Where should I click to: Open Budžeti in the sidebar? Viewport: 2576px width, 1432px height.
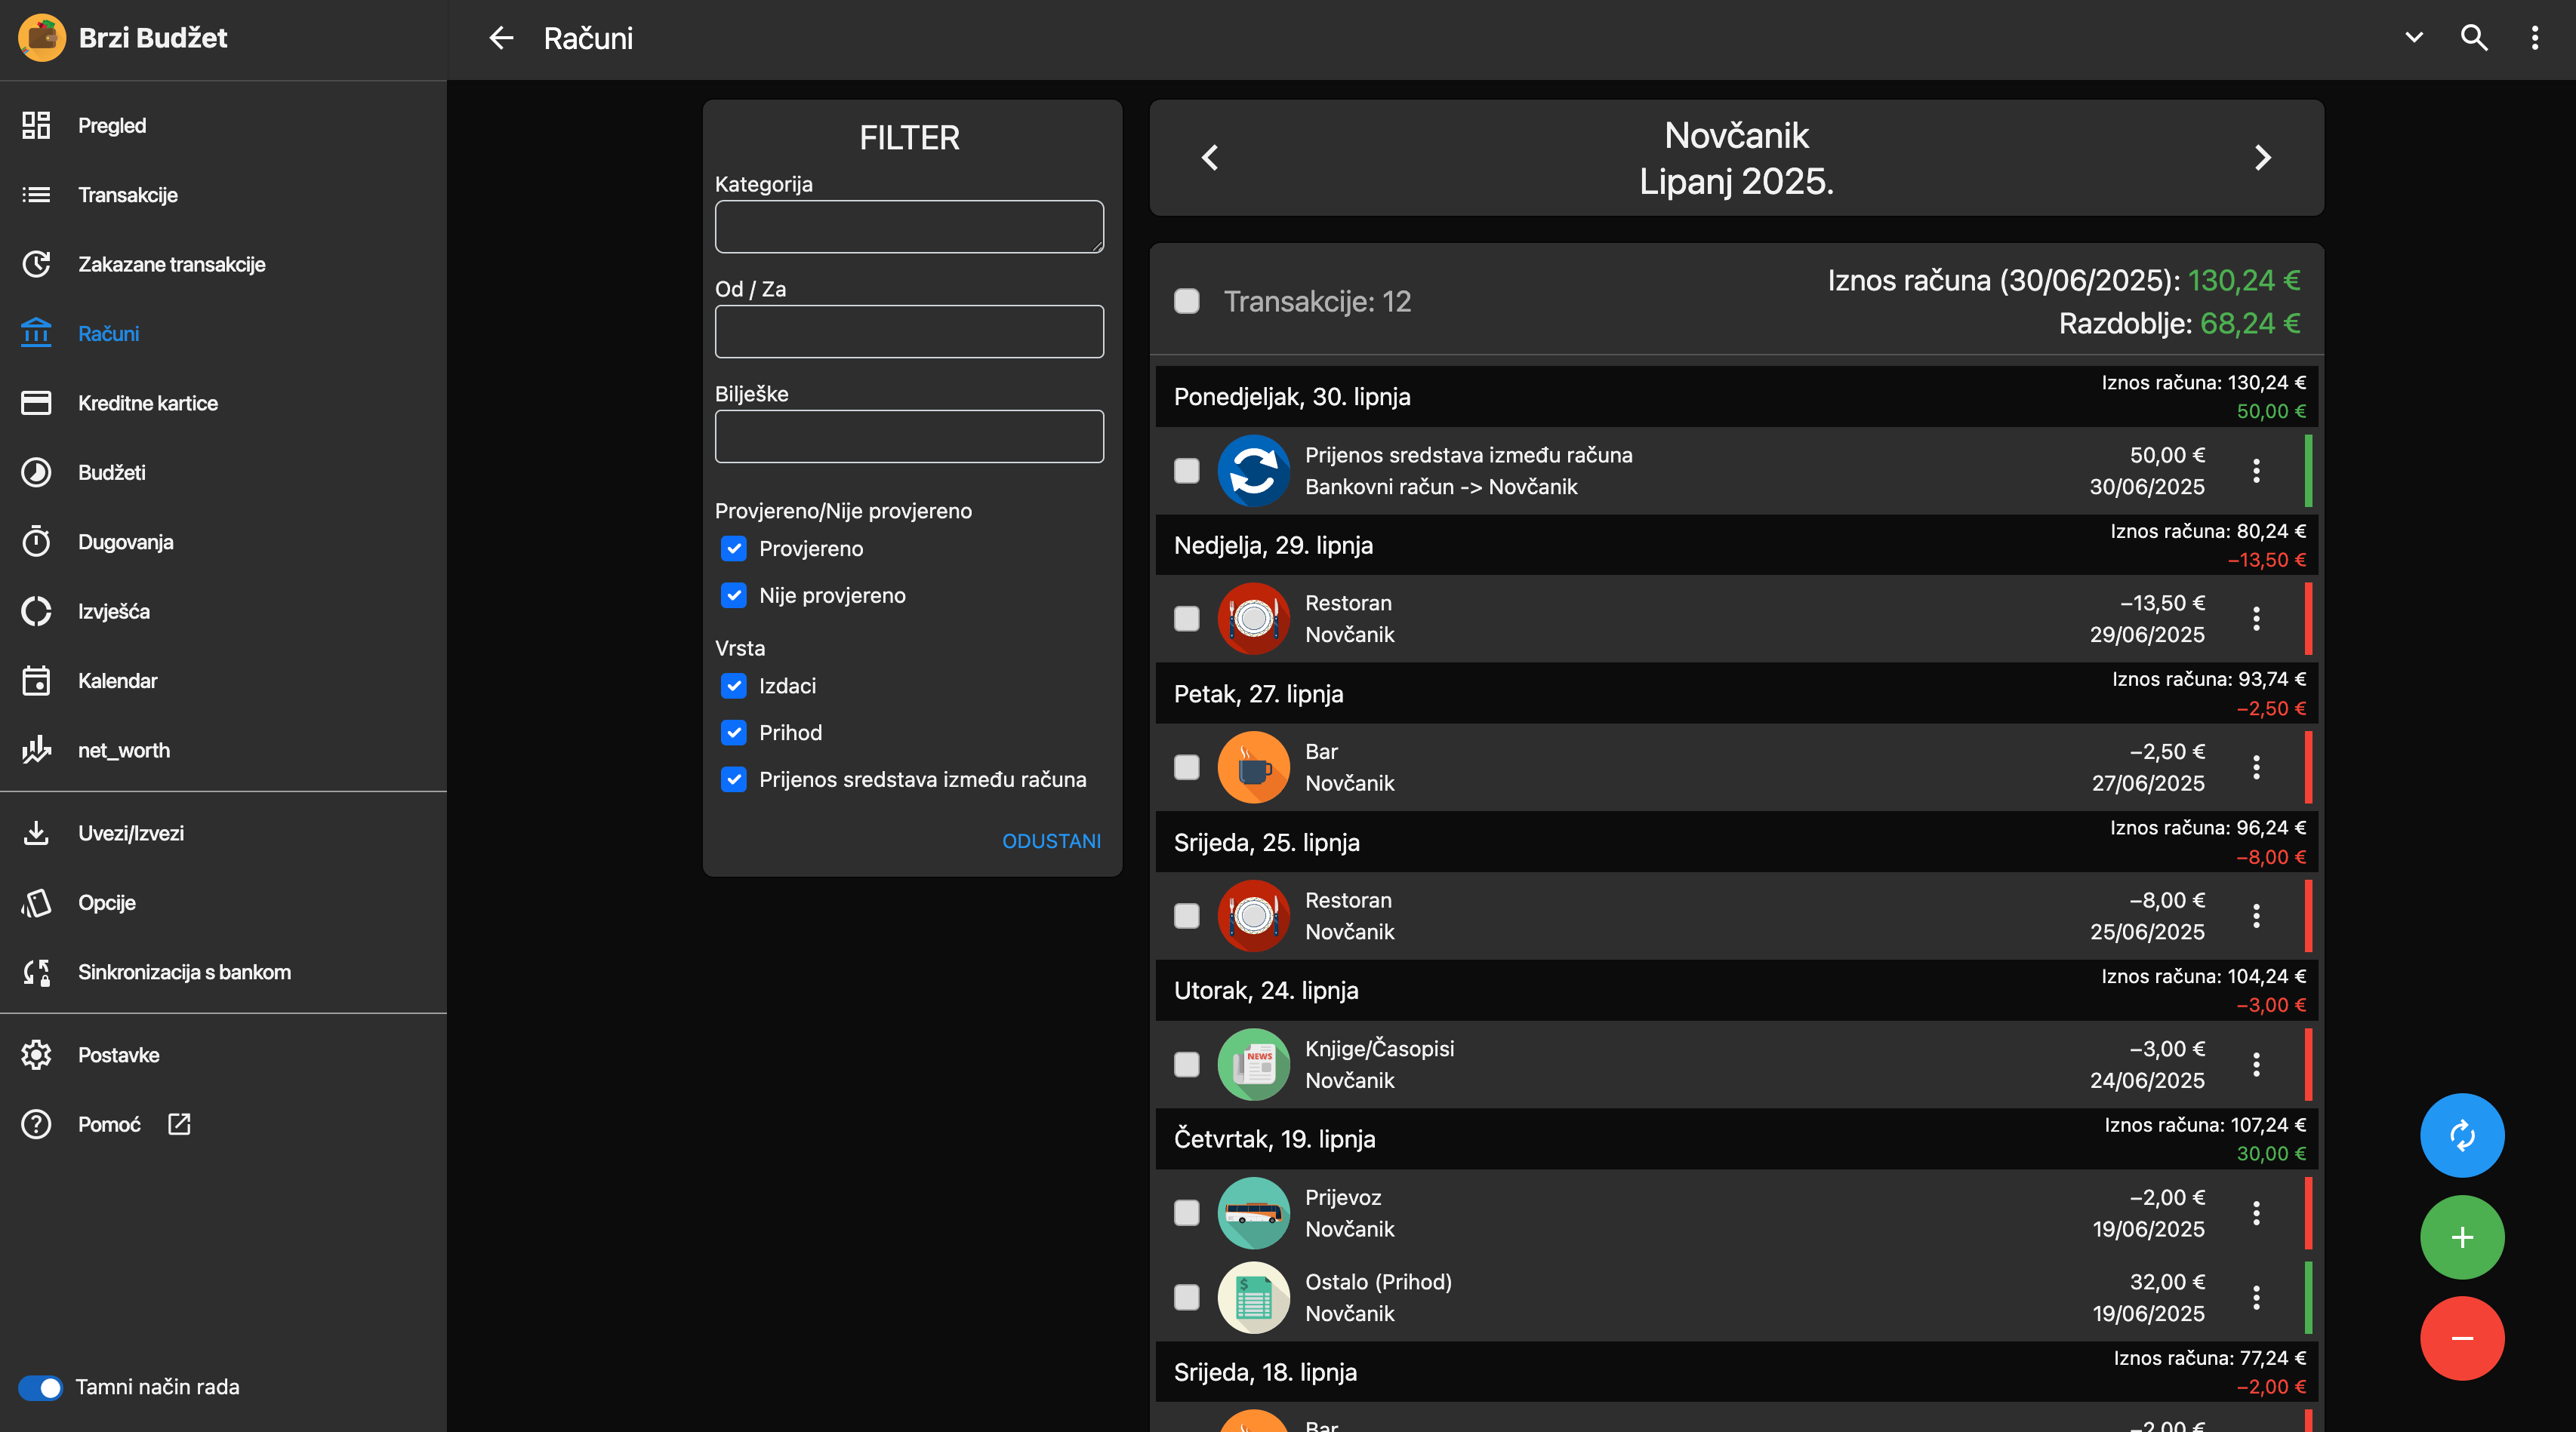[x=112, y=472]
